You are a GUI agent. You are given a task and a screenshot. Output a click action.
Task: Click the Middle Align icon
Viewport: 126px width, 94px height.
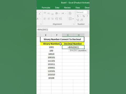49,13
